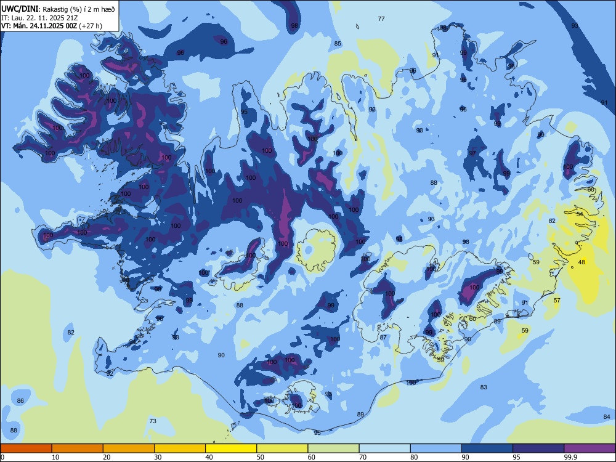
Task: Click the 'VT: Mán. 24.11.2025 00Z (+27 h)' line
Action: pyautogui.click(x=52, y=26)
